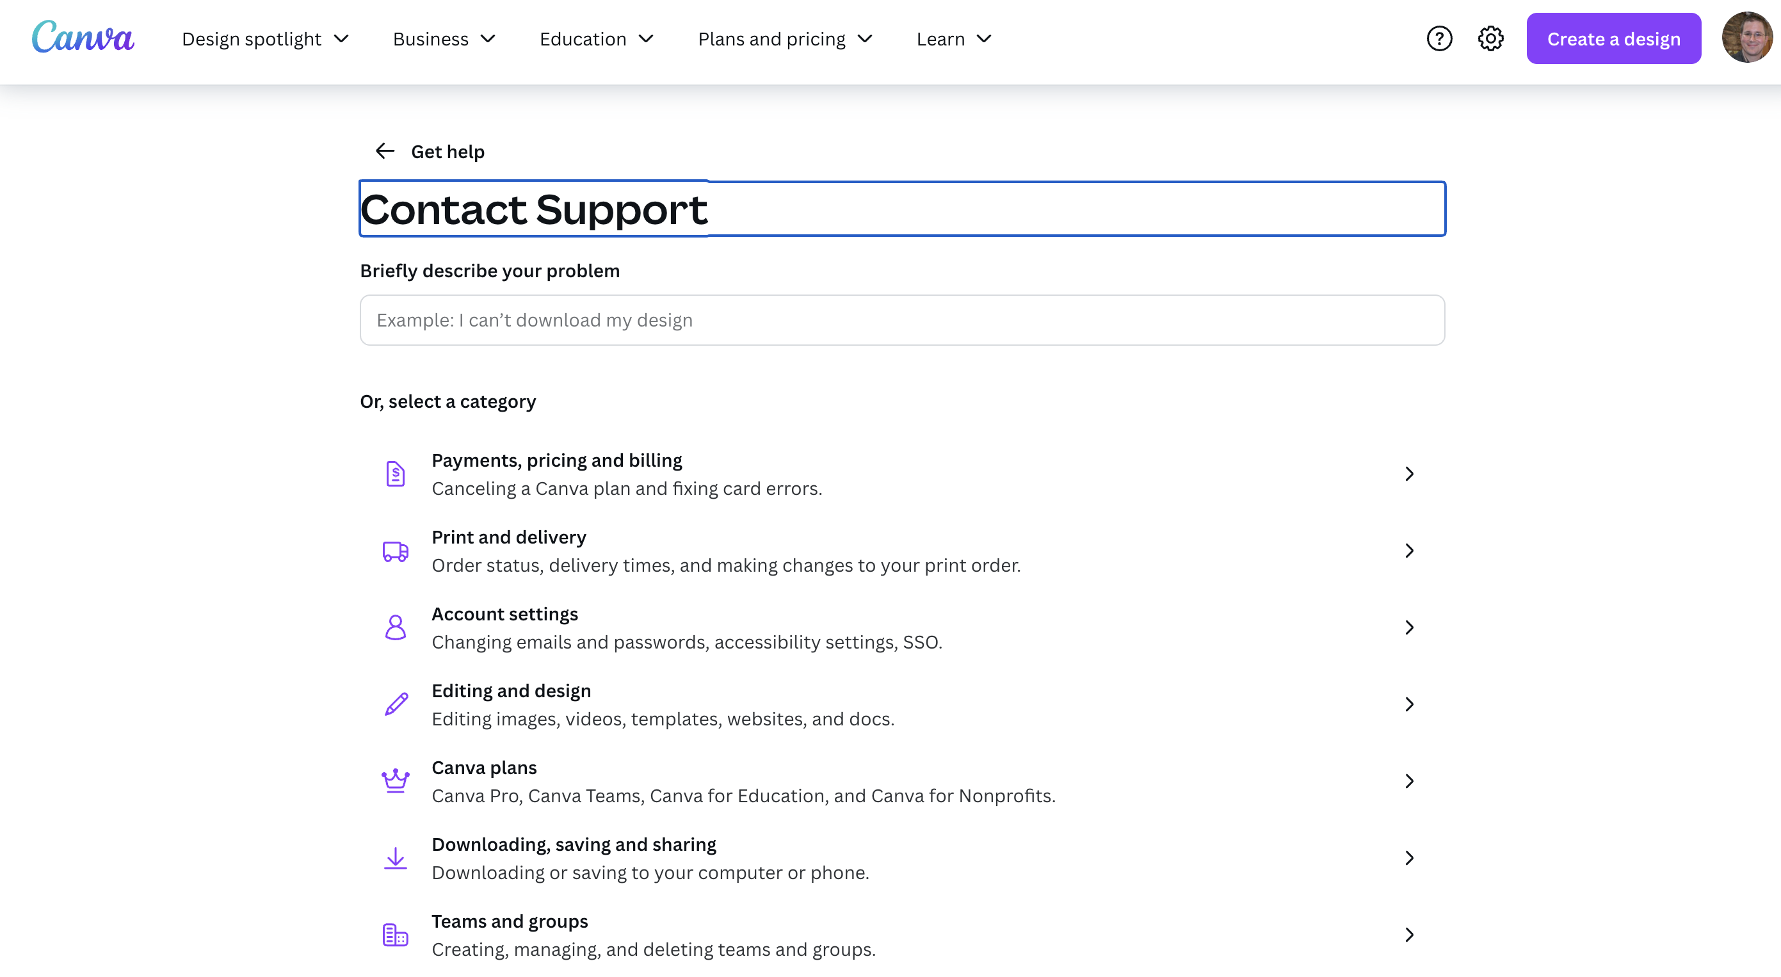Click 'Editing images, videos, templates' description

pos(663,718)
